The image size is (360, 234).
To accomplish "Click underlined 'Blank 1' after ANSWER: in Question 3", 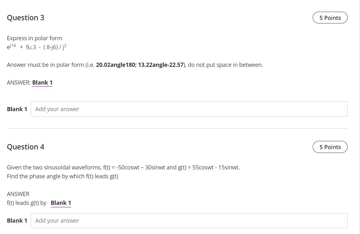I will click(42, 83).
